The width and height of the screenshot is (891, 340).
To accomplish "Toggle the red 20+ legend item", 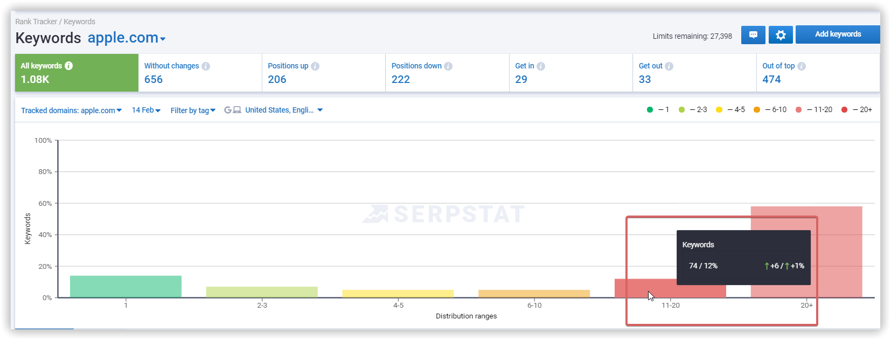I will pos(857,109).
